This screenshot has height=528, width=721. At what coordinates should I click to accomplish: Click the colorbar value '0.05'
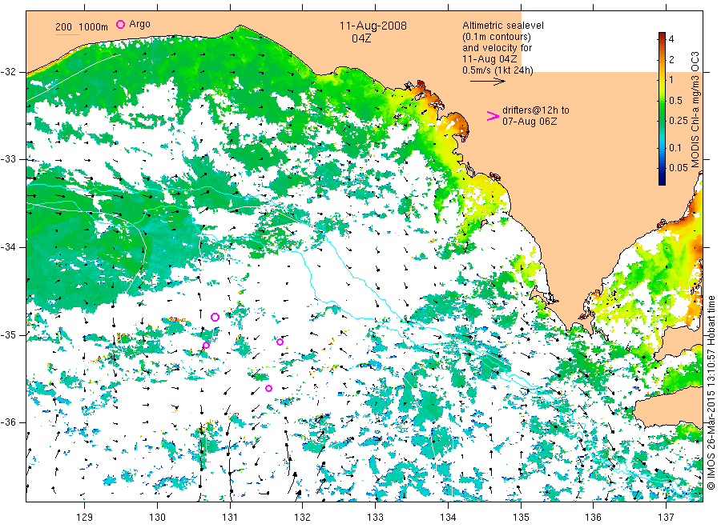point(679,167)
